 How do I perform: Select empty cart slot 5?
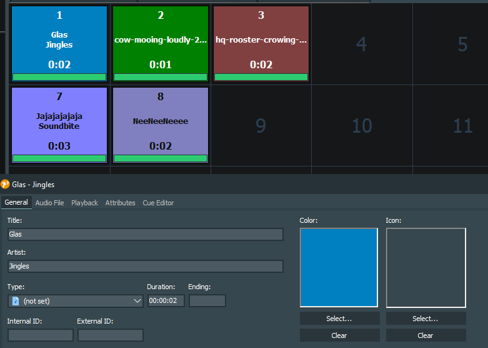451,44
